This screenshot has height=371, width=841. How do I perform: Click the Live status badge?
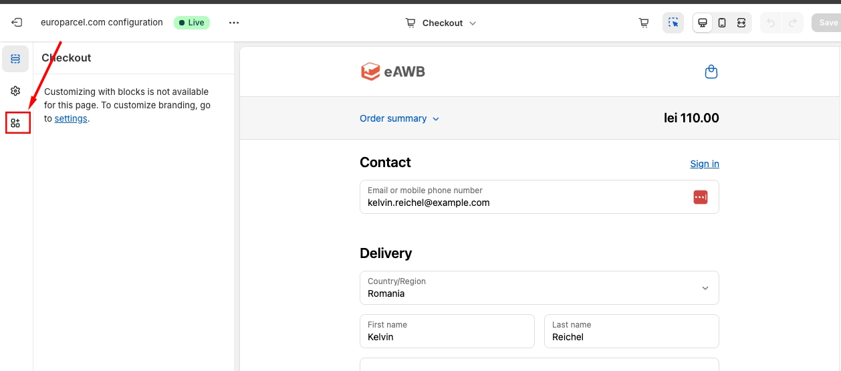pyautogui.click(x=192, y=23)
